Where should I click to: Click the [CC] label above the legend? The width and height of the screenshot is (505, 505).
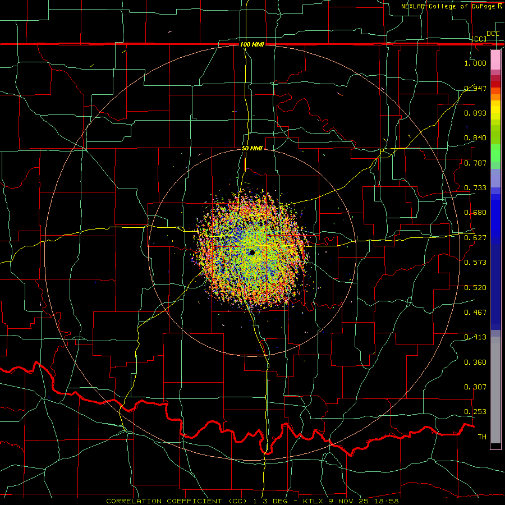[479, 39]
